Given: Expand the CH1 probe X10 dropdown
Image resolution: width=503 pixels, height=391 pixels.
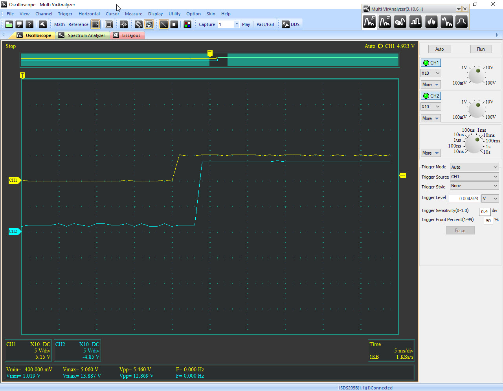Looking at the screenshot, I should 431,73.
